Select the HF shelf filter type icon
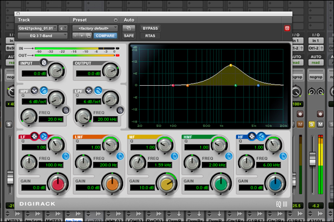 (261, 136)
